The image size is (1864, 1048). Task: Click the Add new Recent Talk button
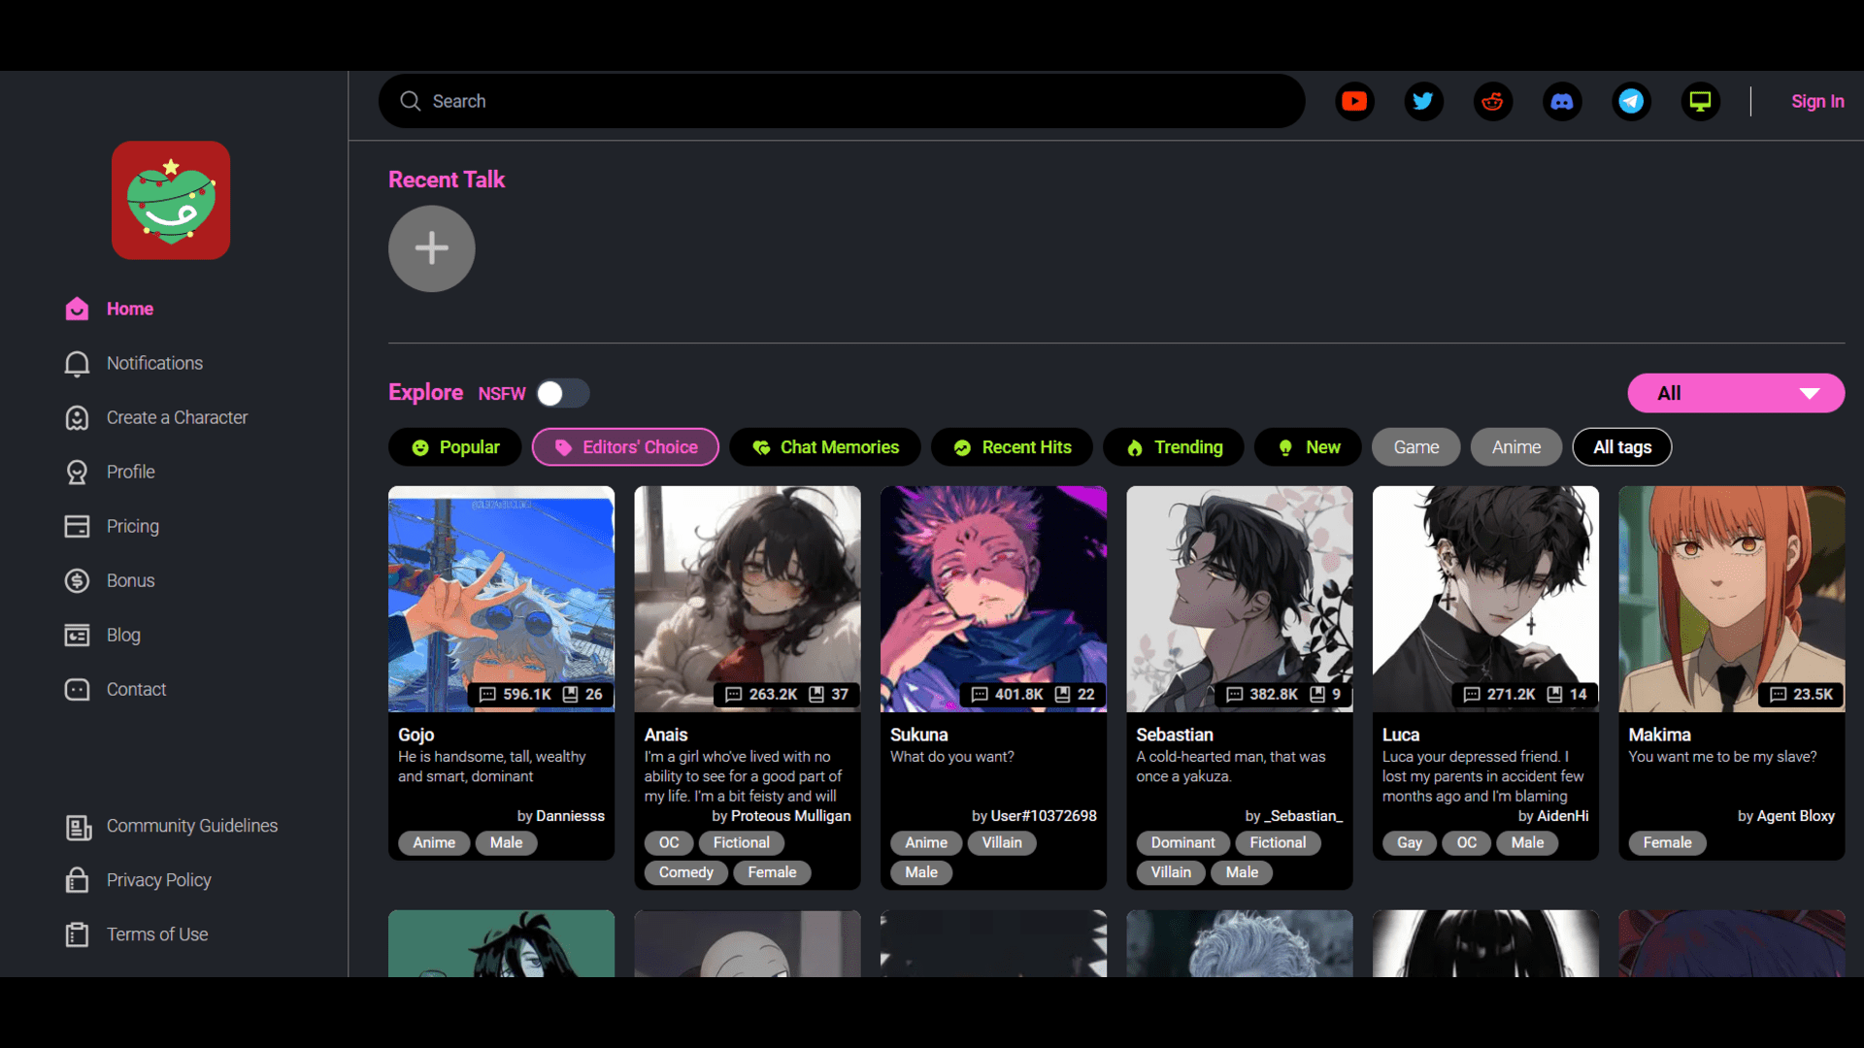click(430, 248)
